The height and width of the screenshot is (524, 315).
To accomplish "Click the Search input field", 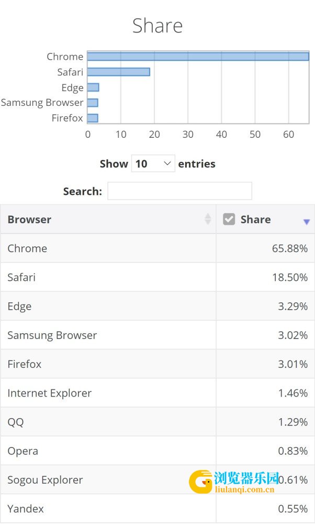I will [x=179, y=191].
